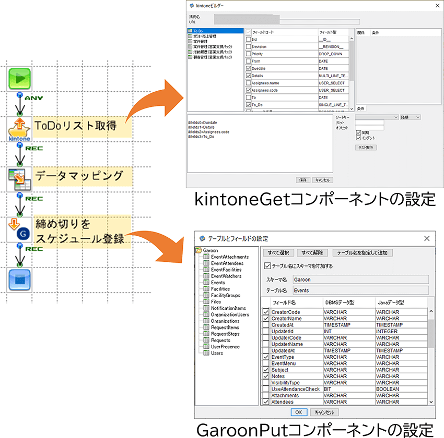Select the EventFacilities table in Garoon tree
Viewport: 444px width, 438px height.
223,270
